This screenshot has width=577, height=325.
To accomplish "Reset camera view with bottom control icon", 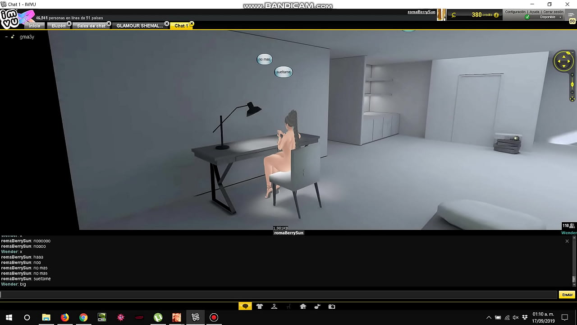I will (x=572, y=99).
